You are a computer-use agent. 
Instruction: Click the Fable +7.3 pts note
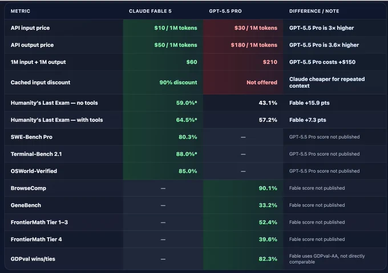308,120
